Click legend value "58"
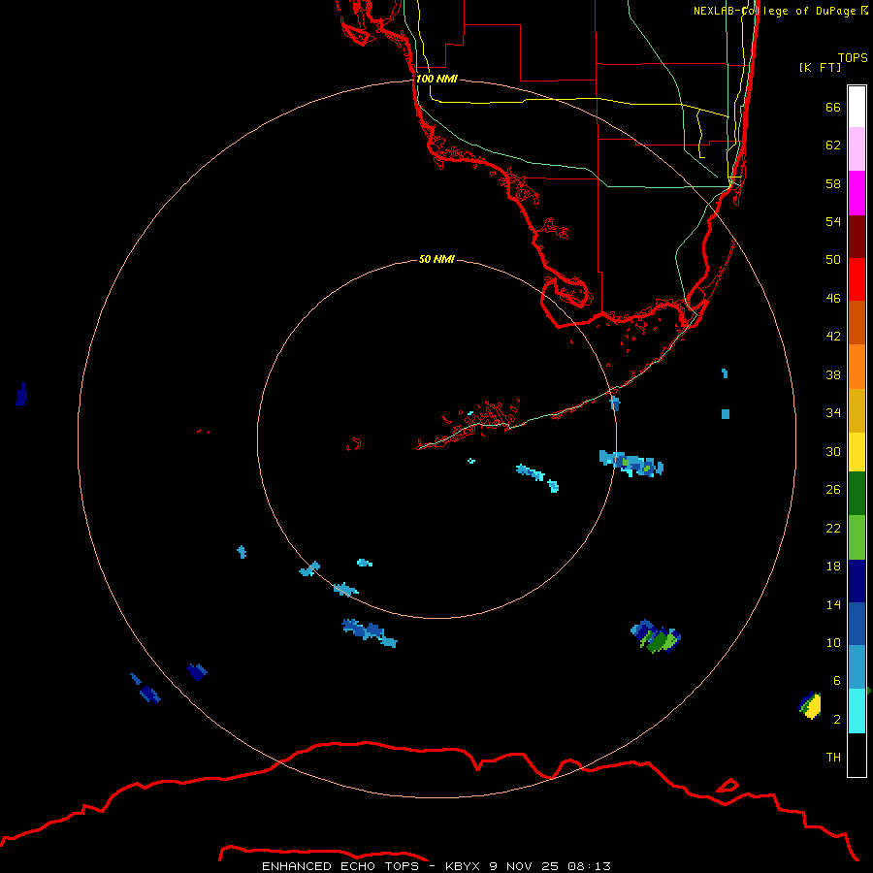Image resolution: width=873 pixels, height=873 pixels. [x=833, y=183]
